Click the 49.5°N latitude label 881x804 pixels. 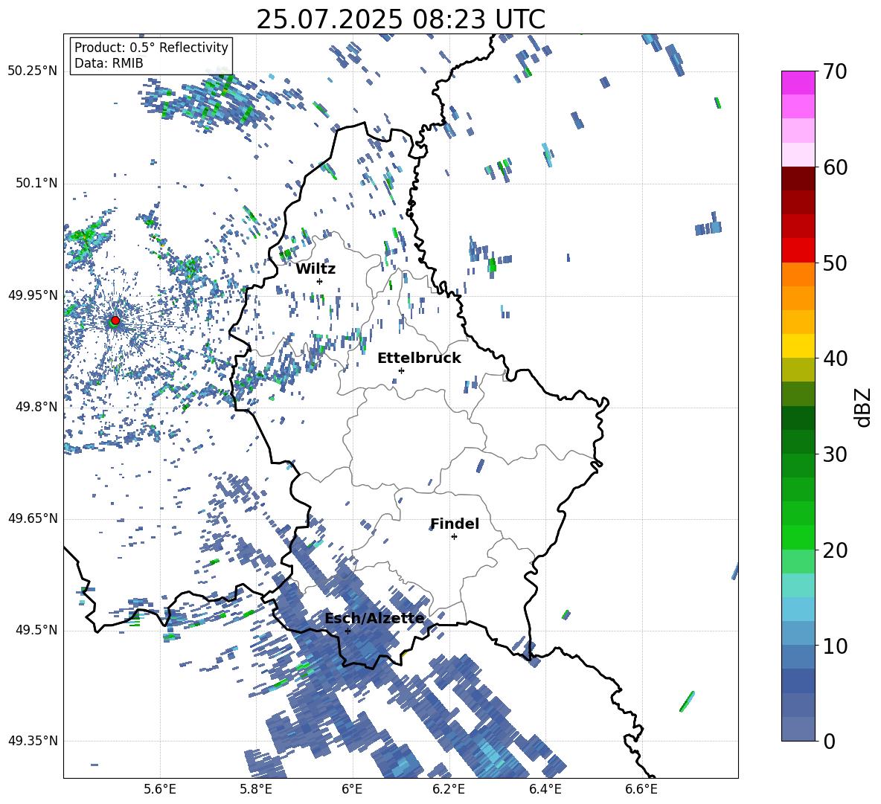pos(36,630)
